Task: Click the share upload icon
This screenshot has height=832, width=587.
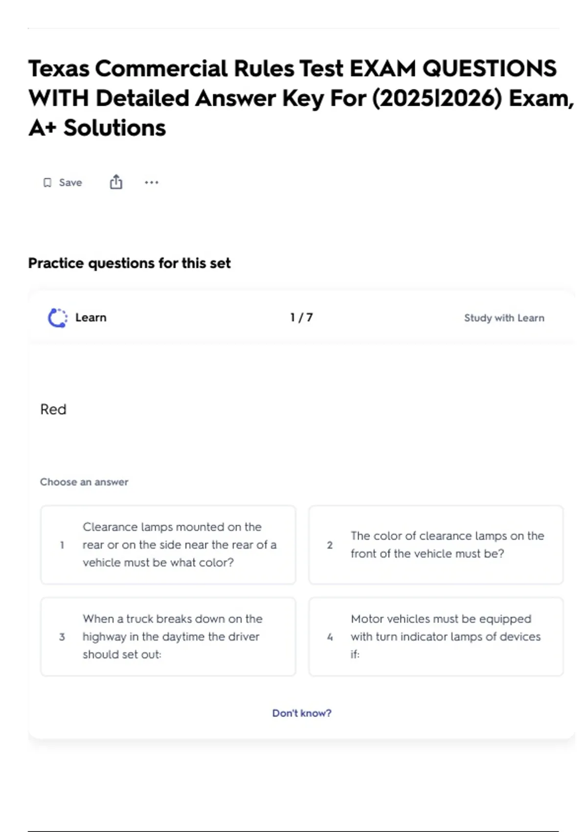Action: coord(116,182)
